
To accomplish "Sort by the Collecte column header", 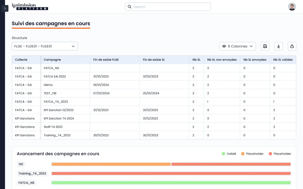I will point(21,60).
